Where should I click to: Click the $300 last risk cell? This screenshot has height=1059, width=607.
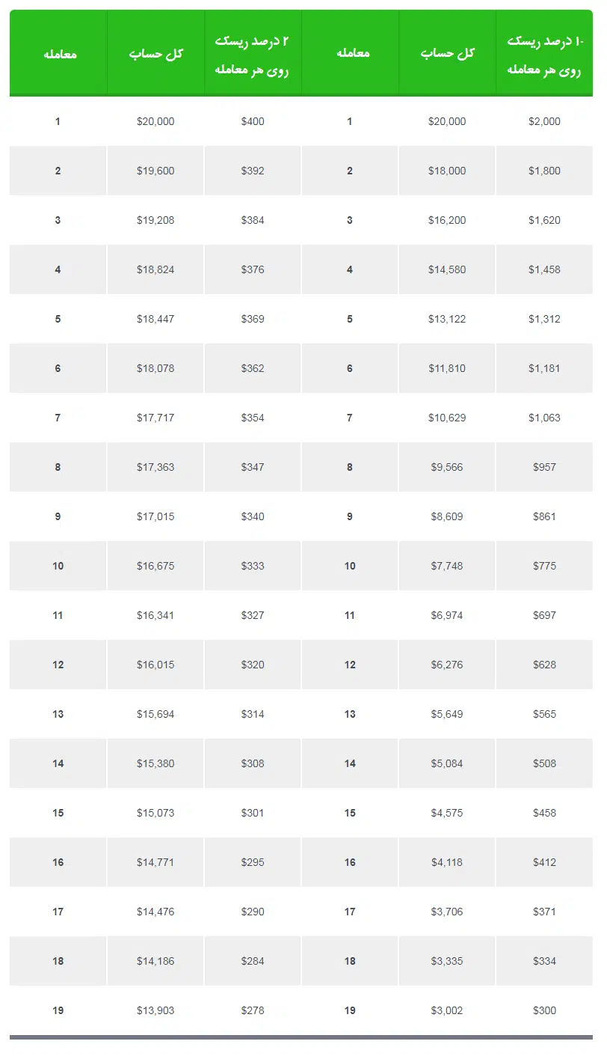[x=544, y=1010]
